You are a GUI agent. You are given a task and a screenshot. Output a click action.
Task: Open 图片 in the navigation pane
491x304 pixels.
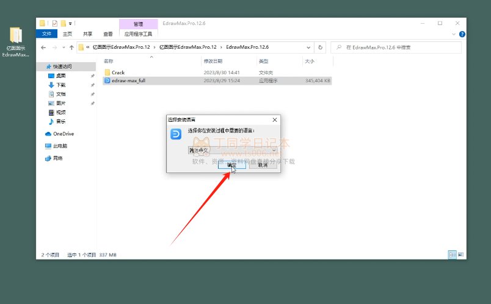[60, 103]
